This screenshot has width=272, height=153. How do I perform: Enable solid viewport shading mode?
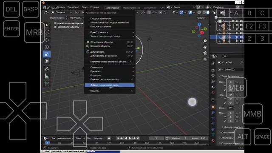pos(208,12)
